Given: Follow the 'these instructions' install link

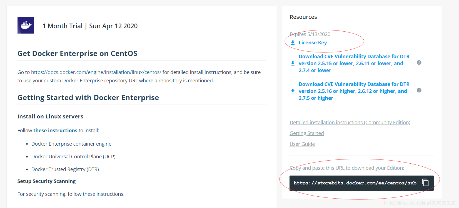Looking at the screenshot, I should [x=55, y=130].
